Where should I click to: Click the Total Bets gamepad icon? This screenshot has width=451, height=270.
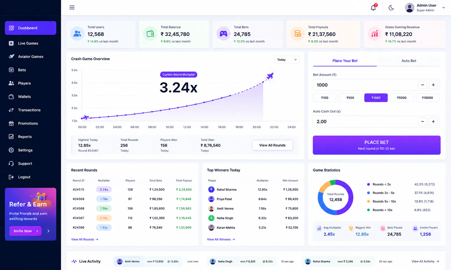pos(223,34)
